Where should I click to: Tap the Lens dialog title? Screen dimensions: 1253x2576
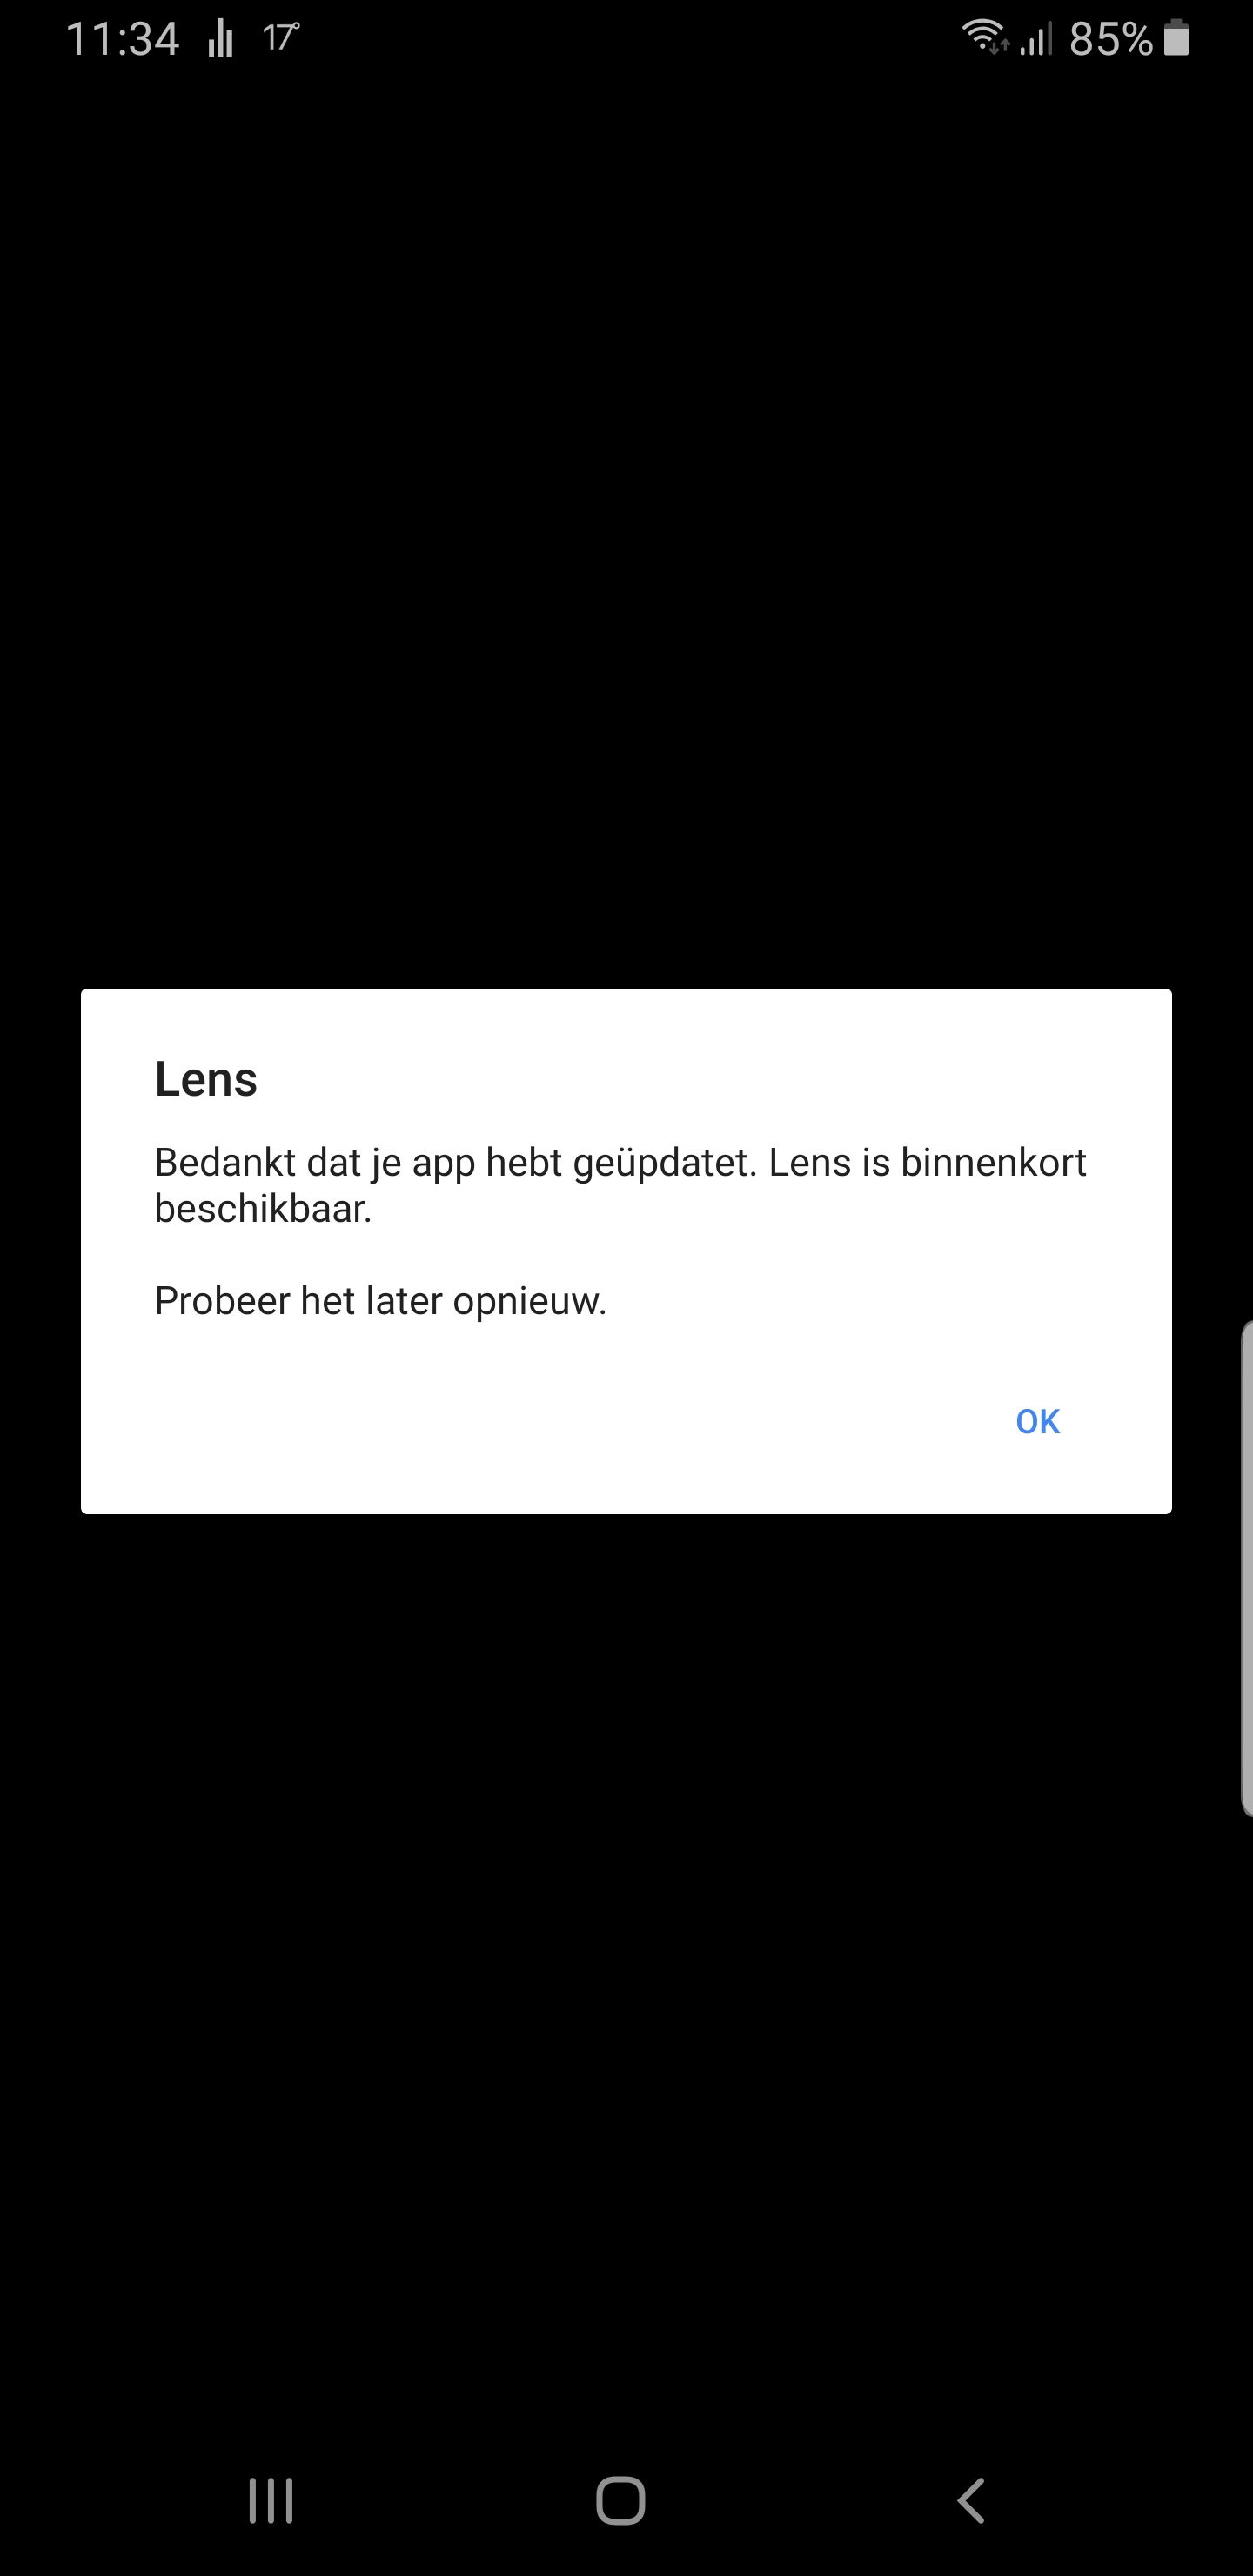pos(206,1080)
